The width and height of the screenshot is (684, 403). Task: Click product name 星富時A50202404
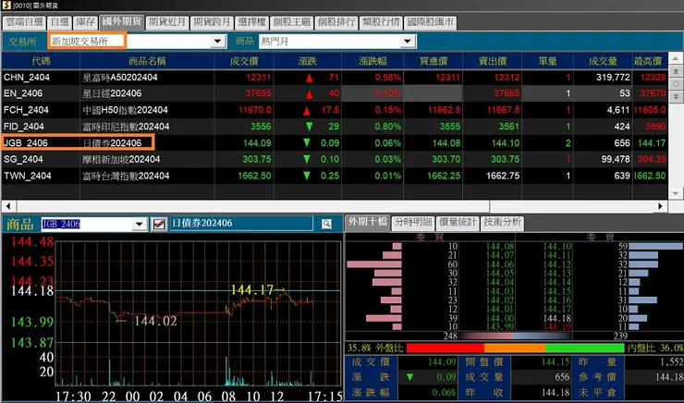click(120, 78)
